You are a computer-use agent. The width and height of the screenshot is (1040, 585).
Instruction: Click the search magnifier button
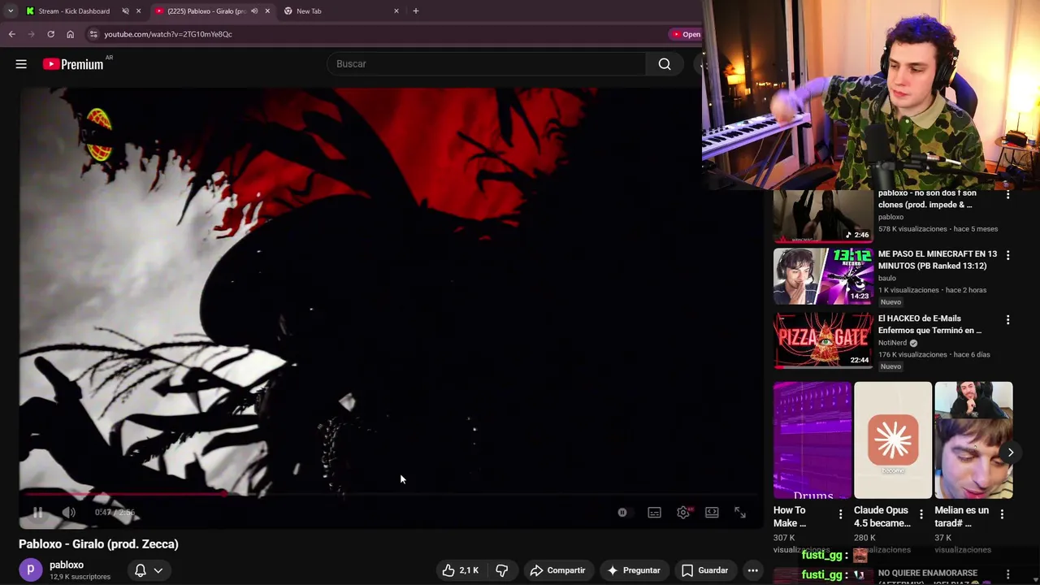[x=665, y=64]
